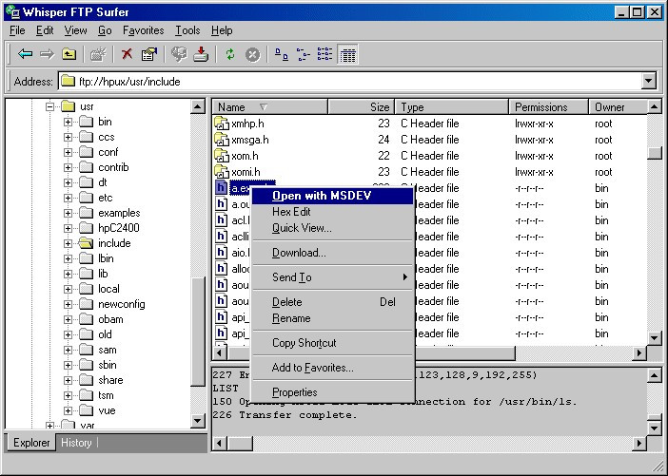This screenshot has width=668, height=476.
Task: Choose Copy Shortcut menu entry
Action: tap(333, 343)
